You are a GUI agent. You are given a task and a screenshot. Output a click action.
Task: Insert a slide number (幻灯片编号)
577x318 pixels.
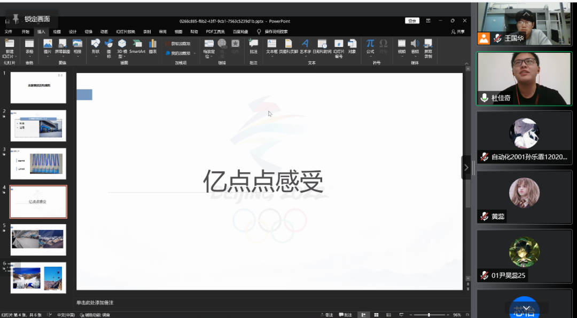pyautogui.click(x=339, y=47)
